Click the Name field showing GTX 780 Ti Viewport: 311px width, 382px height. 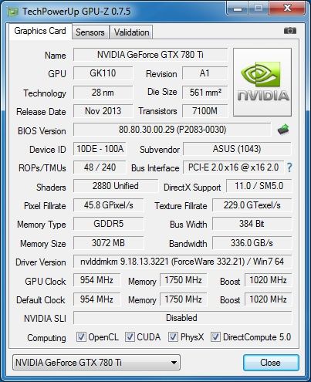[150, 55]
